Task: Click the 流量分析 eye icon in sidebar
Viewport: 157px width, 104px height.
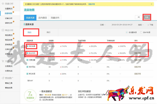Action: click(3, 4)
